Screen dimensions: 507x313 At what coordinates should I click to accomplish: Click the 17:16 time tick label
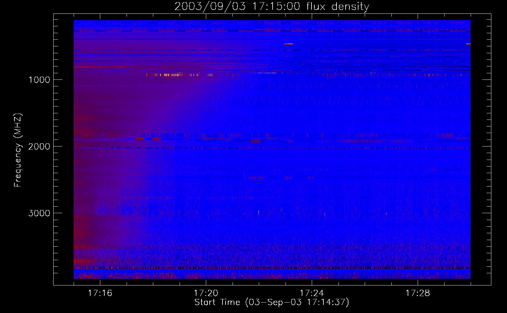(x=100, y=293)
